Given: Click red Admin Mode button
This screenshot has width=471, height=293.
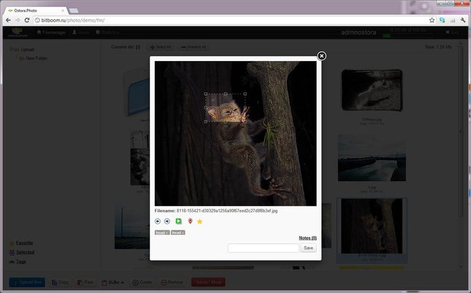Looking at the screenshot, I should coord(208,282).
